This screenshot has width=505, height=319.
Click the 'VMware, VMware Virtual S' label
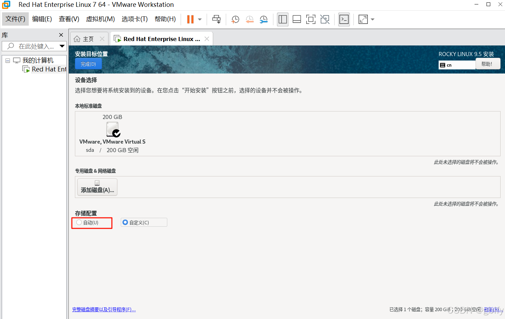[112, 142]
